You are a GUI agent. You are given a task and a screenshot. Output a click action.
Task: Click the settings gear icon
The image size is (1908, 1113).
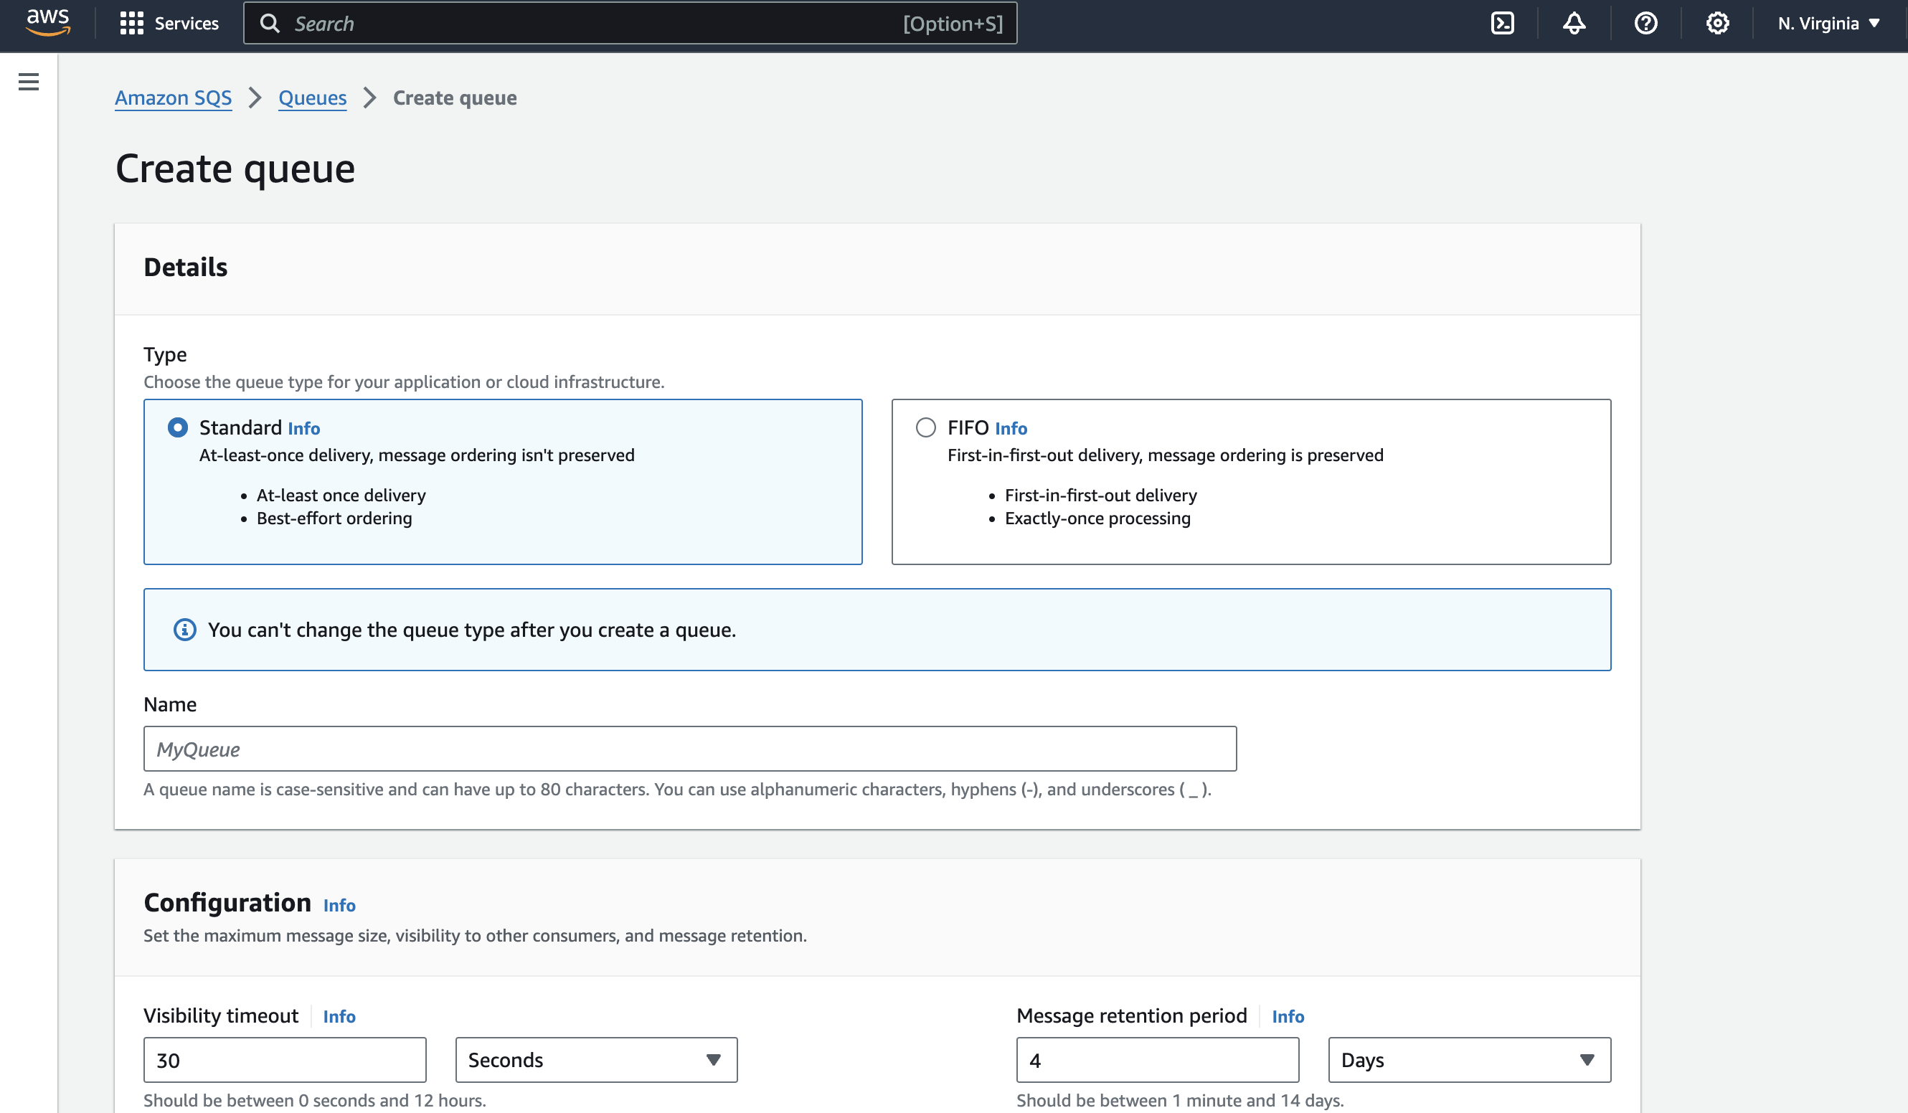1717,22
